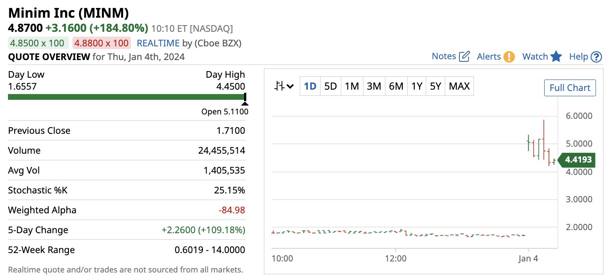Click the Weighted Alpha row label
611x280 pixels.
tap(42, 210)
